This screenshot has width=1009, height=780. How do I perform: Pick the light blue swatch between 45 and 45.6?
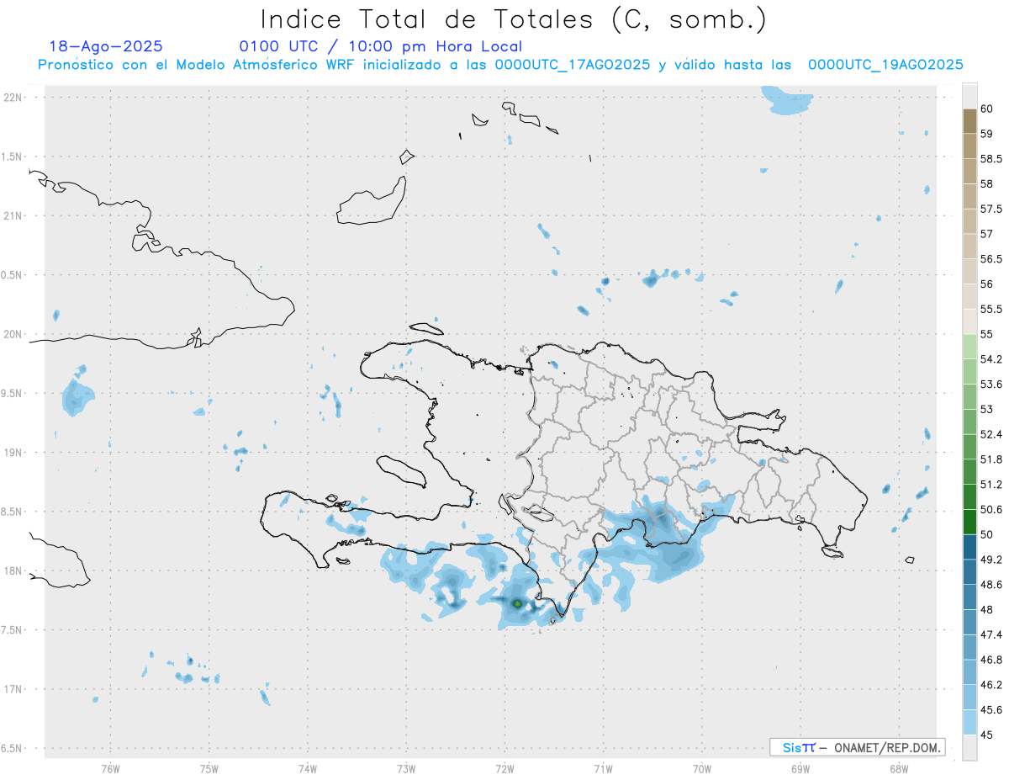[969, 723]
